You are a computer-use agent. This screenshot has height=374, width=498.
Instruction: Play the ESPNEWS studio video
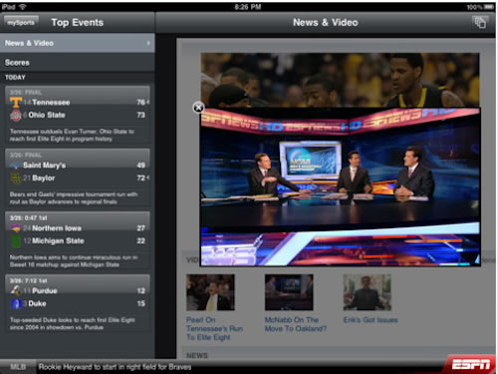(x=341, y=187)
